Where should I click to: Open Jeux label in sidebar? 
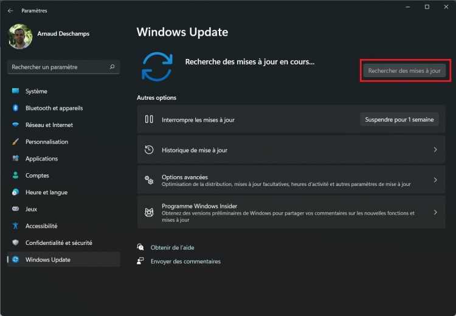click(31, 209)
